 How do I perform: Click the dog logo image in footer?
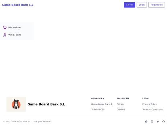(x=16, y=104)
